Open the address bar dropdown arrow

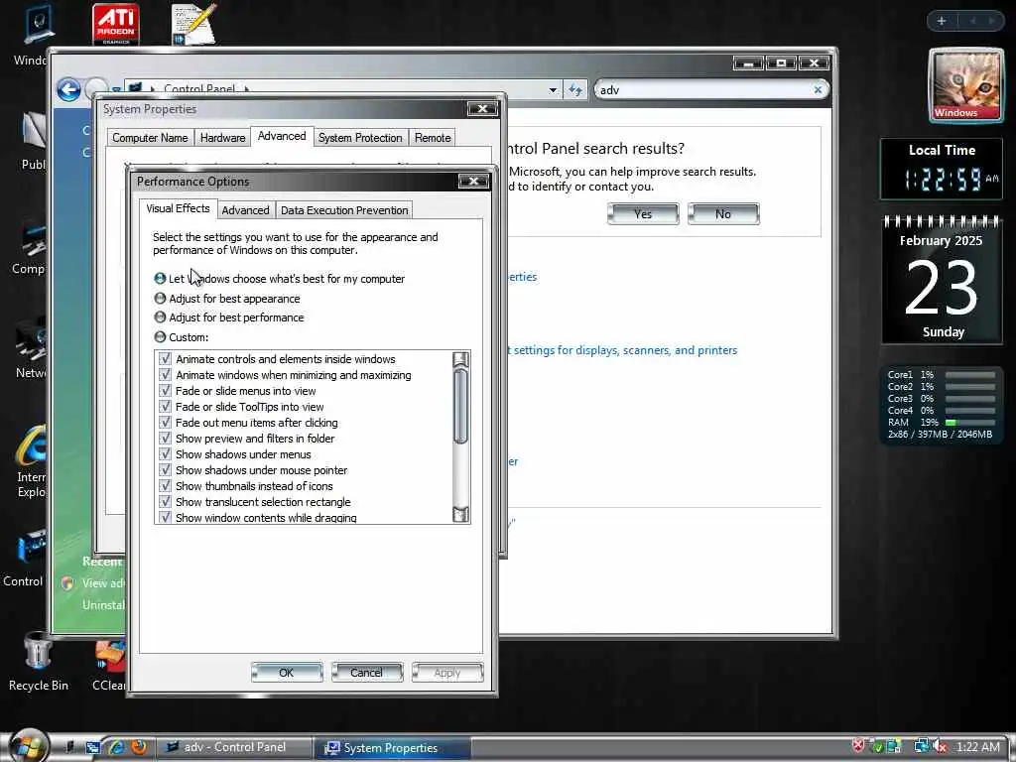553,90
